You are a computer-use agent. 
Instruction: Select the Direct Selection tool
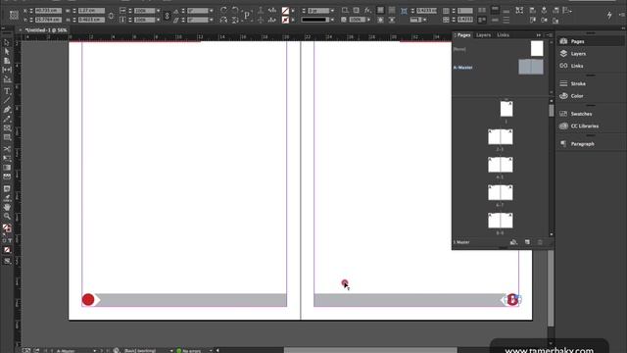click(7, 52)
